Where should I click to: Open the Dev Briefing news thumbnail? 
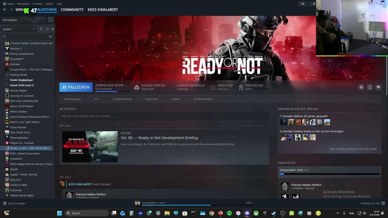90,147
